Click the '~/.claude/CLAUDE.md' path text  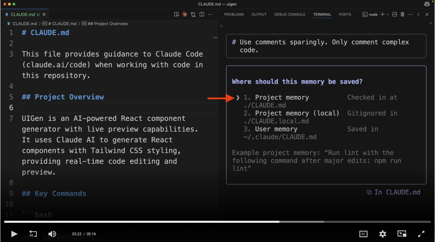[x=280, y=137]
